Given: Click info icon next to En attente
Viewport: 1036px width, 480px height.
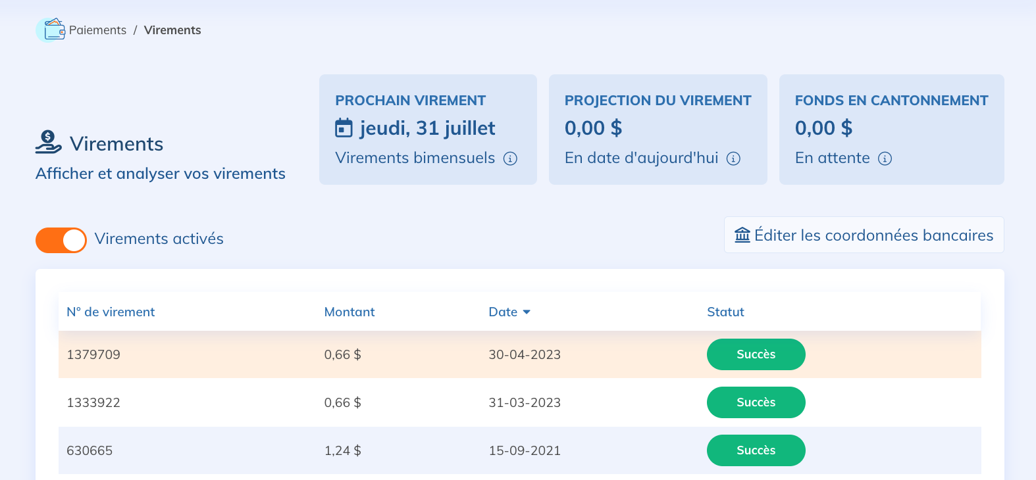Looking at the screenshot, I should click(885, 158).
